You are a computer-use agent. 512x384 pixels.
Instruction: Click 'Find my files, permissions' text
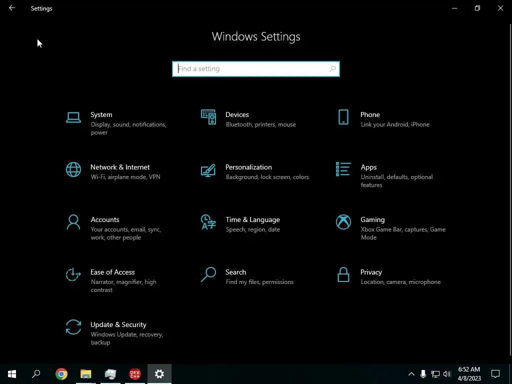(x=259, y=282)
